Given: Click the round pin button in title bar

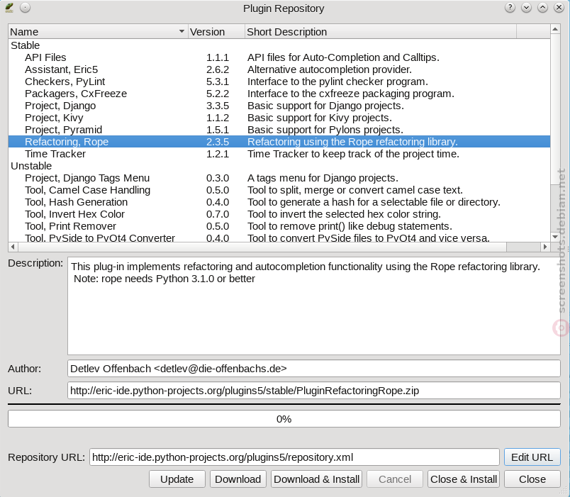Looking at the screenshot, I should (25, 8).
